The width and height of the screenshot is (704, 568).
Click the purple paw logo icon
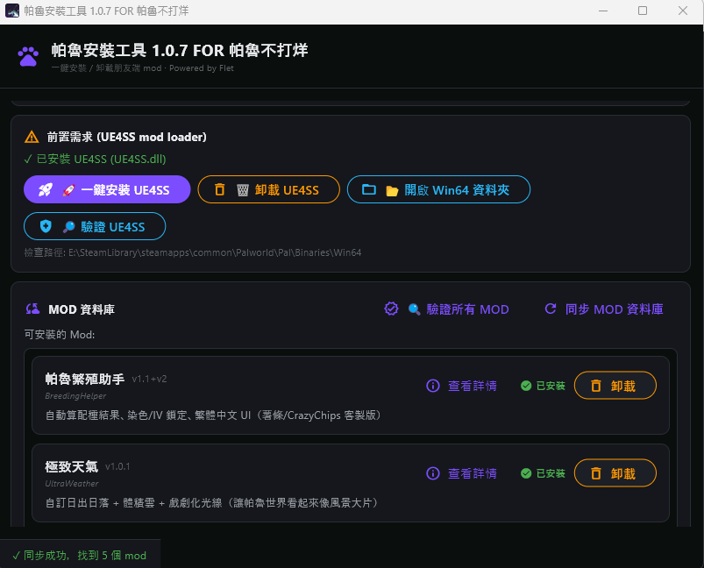tap(28, 57)
